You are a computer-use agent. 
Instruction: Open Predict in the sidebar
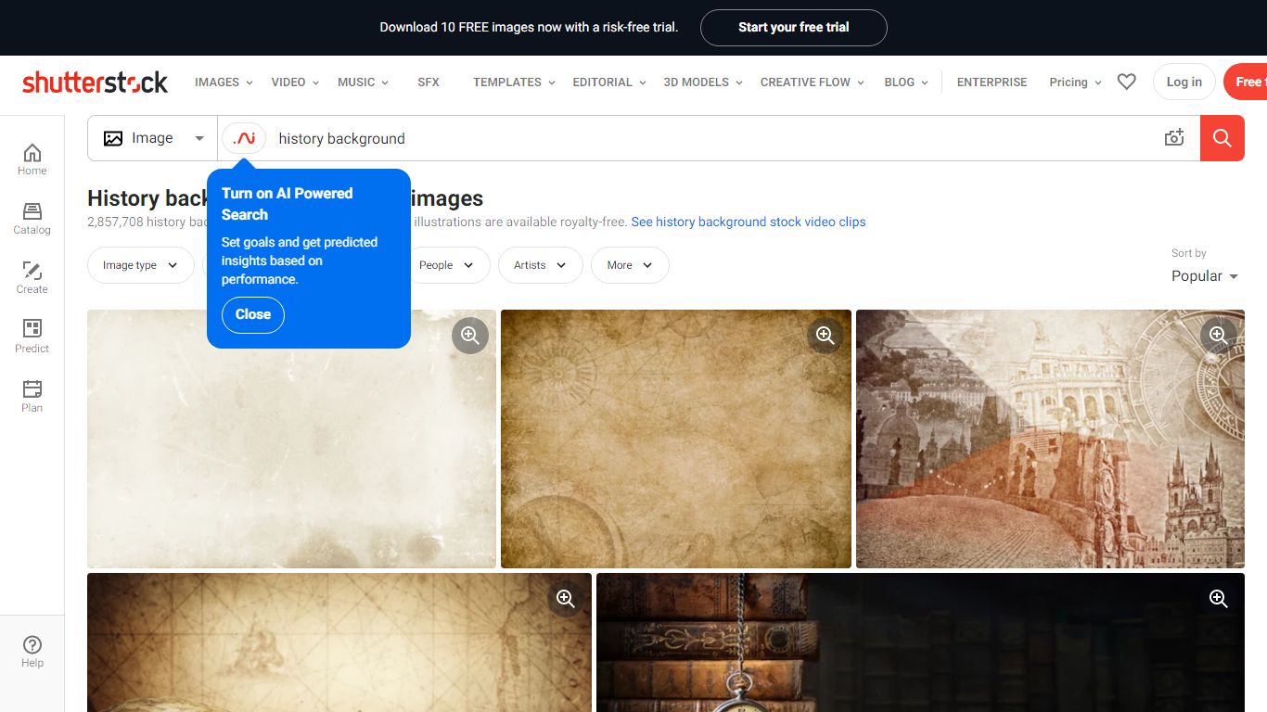click(32, 337)
